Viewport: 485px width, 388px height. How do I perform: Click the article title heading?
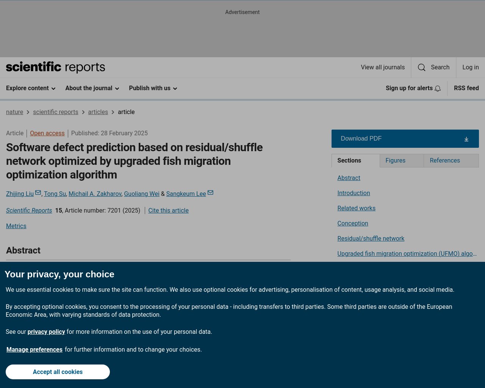click(134, 161)
